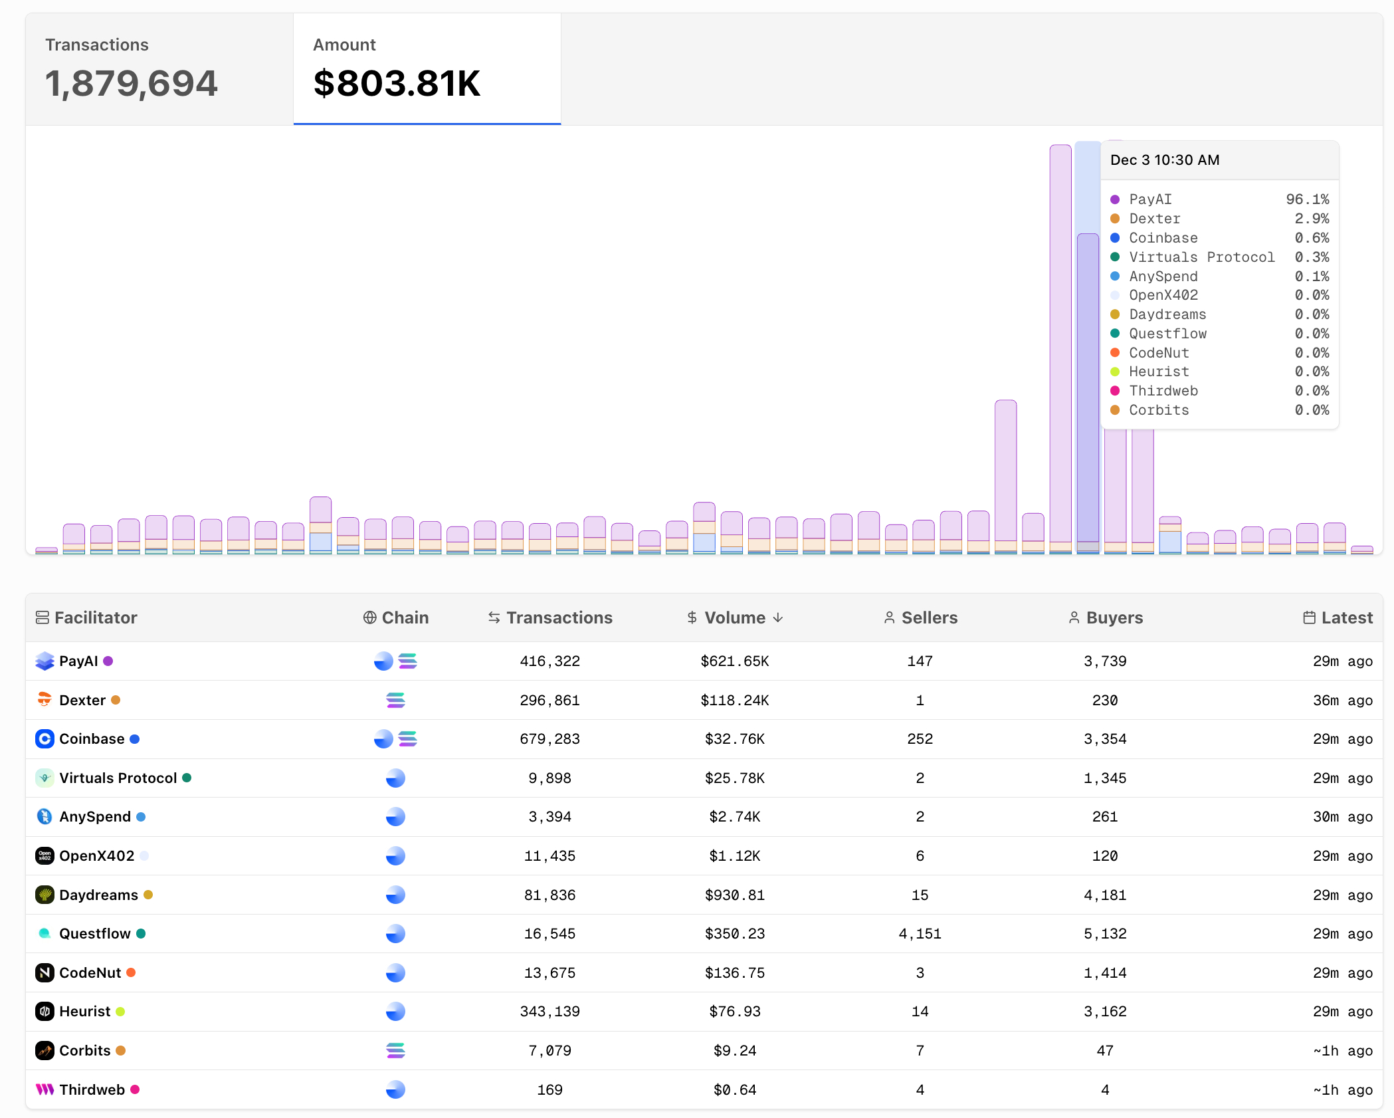Click the tallest purple bar in the chart
Viewport: 1394px width, 1118px height.
[x=1060, y=332]
